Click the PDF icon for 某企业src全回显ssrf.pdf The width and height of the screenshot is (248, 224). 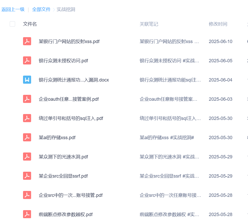pos(27,176)
